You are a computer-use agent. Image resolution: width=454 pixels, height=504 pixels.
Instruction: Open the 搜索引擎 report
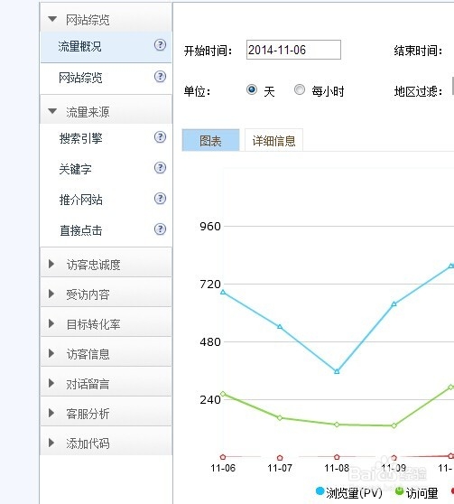80,138
